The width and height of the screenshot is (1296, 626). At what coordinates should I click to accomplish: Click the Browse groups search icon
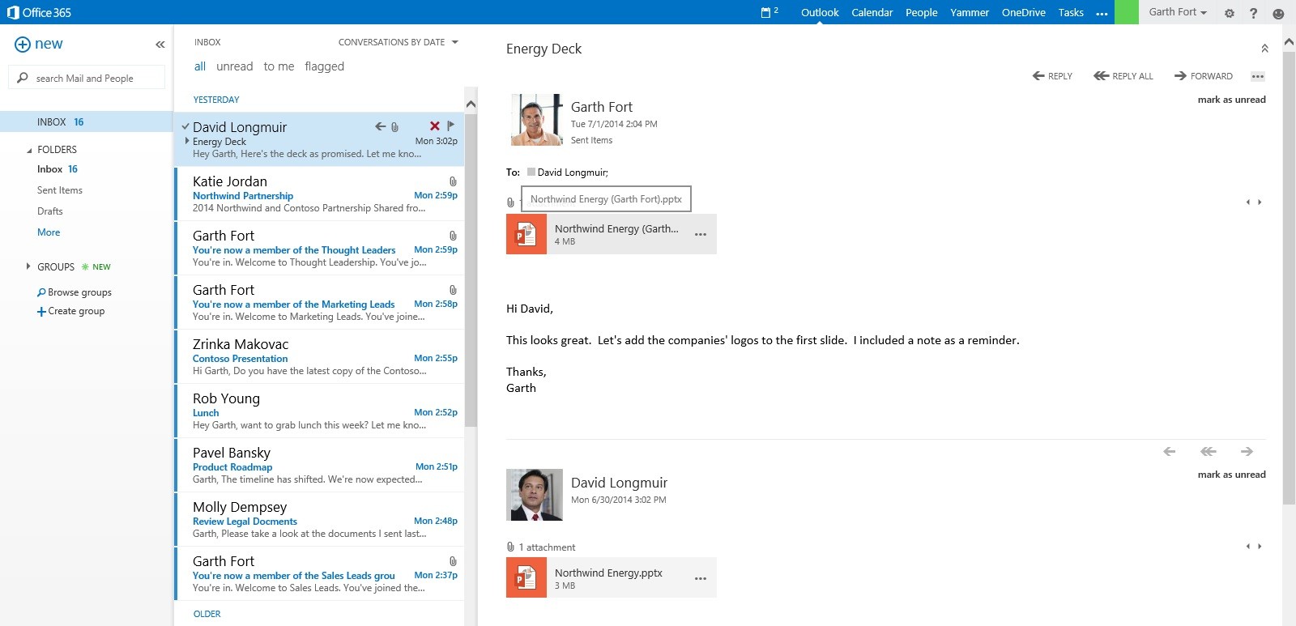pos(41,292)
